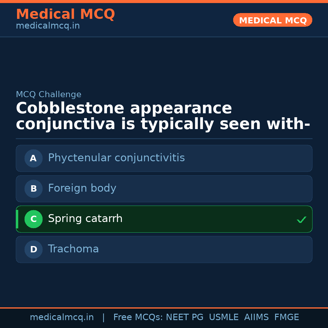
Task: Click AIIMS in the footer
Action: click(256, 317)
